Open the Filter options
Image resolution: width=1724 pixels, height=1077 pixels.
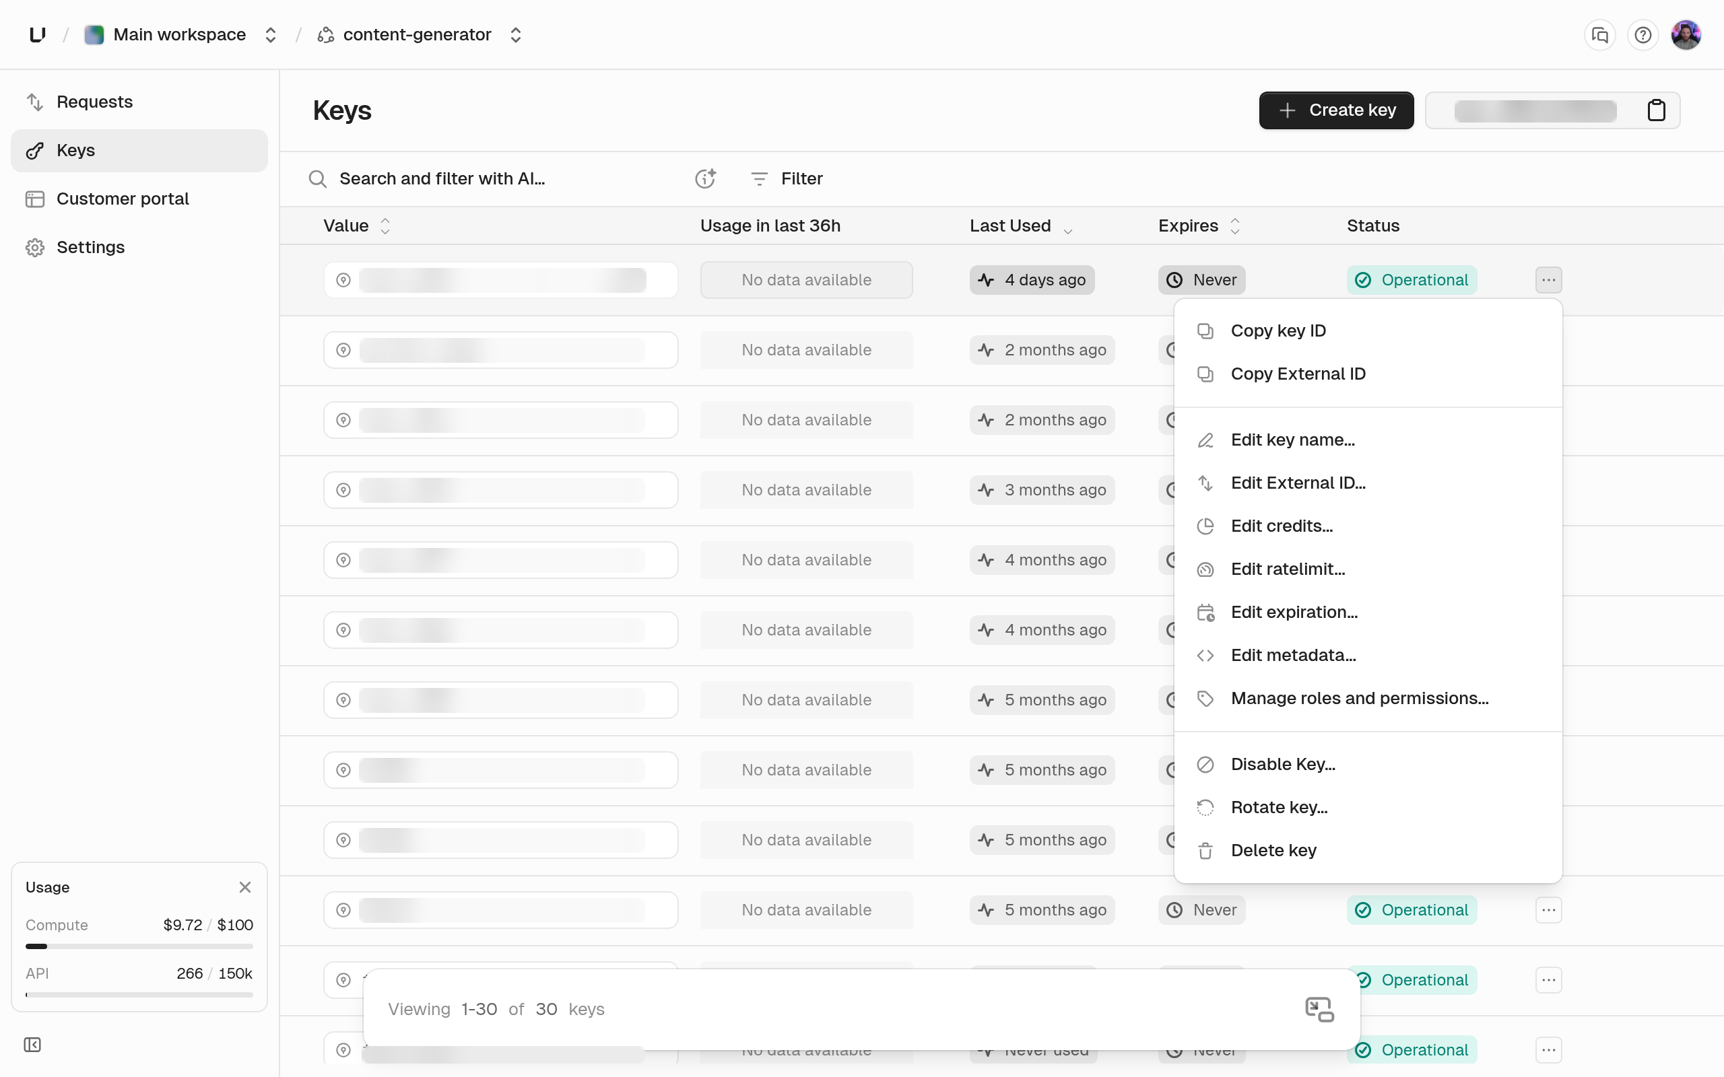(787, 178)
